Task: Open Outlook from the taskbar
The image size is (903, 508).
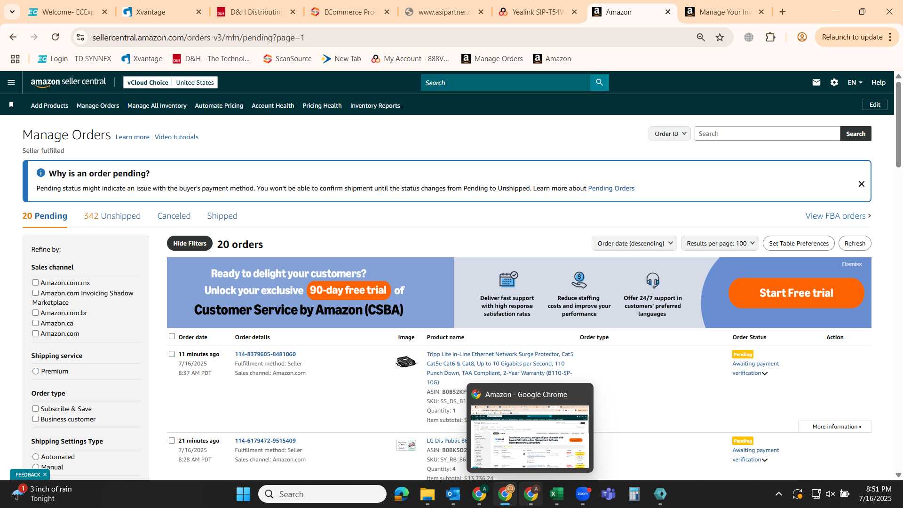Action: coord(453,494)
